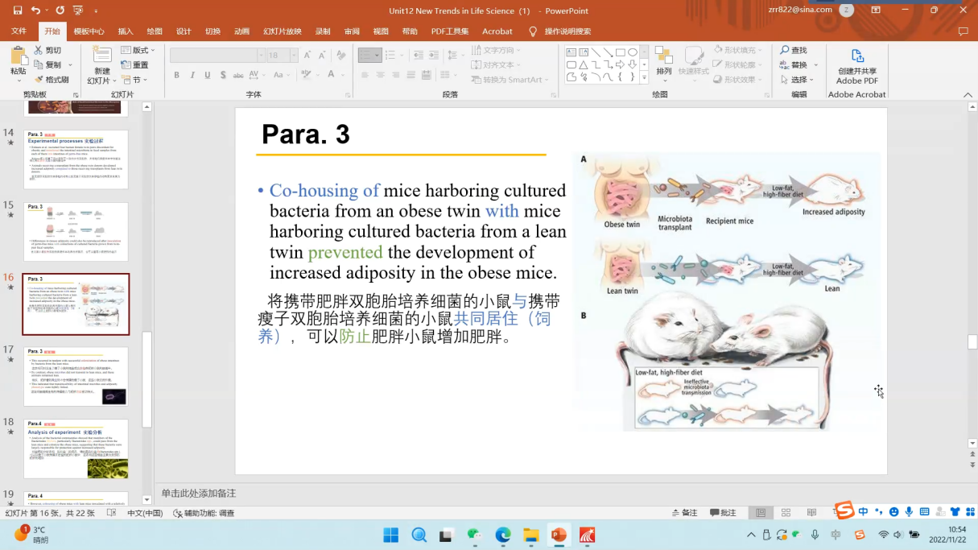The image size is (978, 550).
Task: Open the Slide Show (幻灯片放映) tab
Action: point(282,31)
